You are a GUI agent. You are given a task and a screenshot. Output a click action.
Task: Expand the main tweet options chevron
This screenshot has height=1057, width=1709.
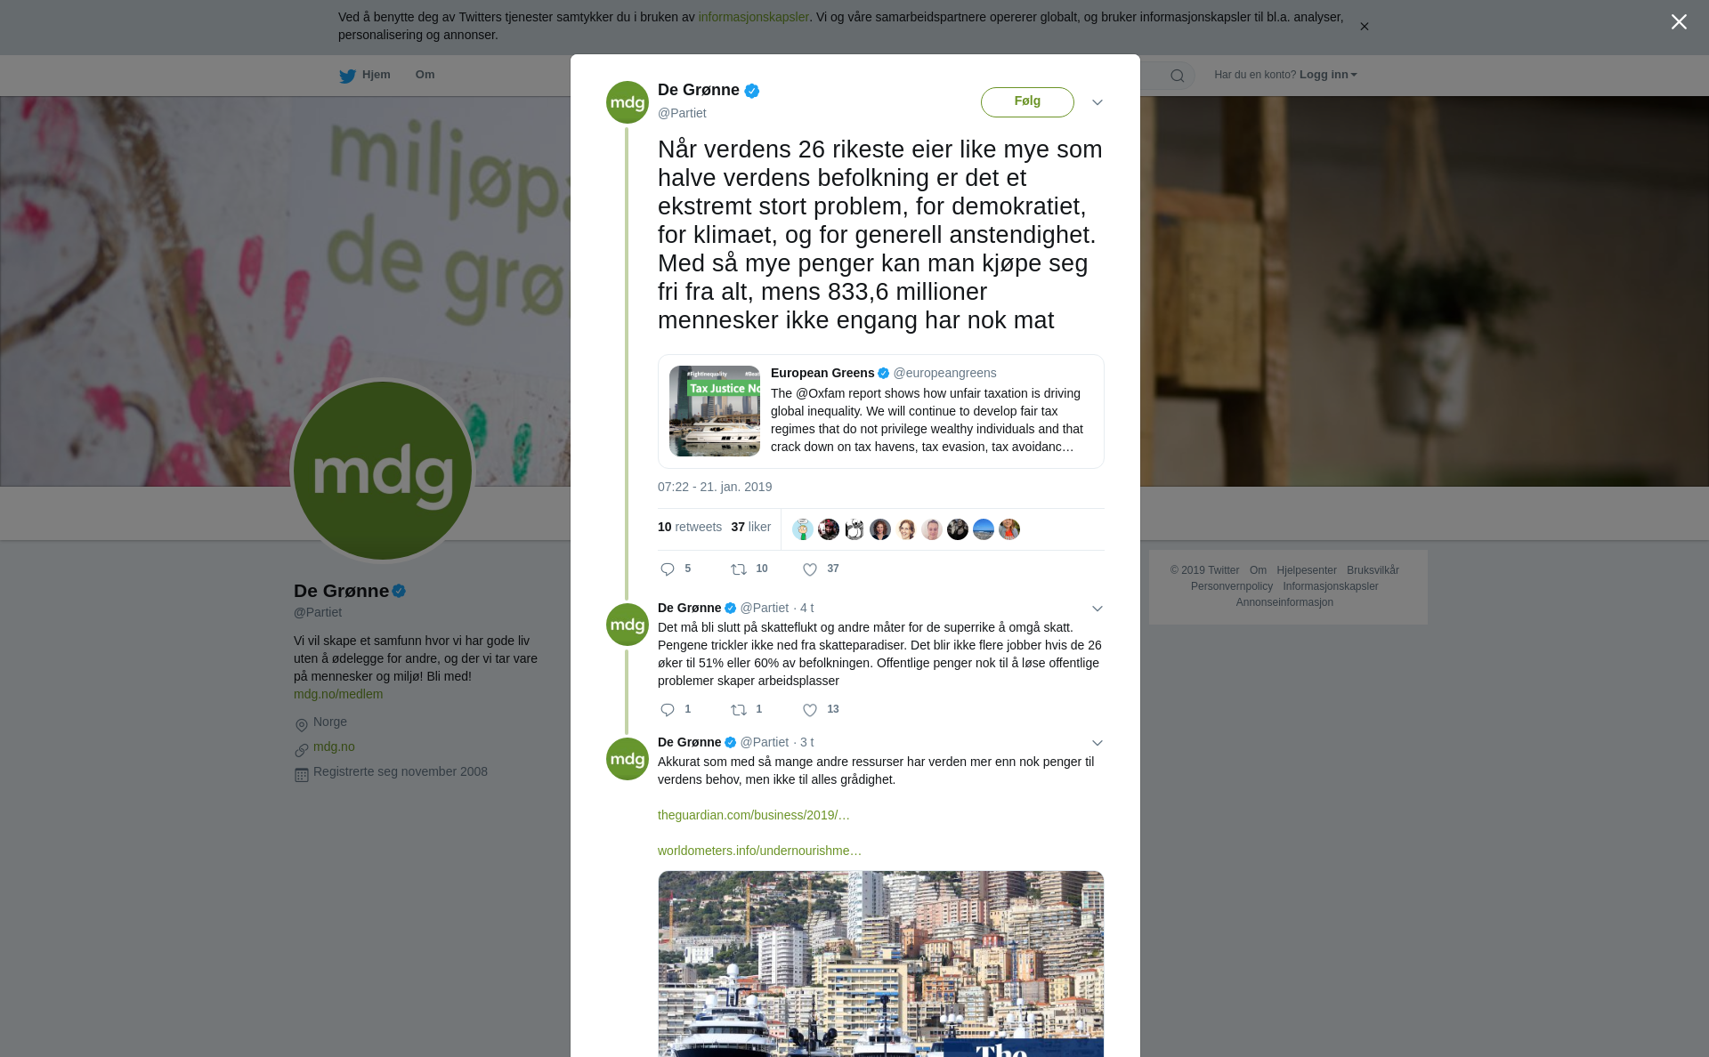coord(1097,102)
